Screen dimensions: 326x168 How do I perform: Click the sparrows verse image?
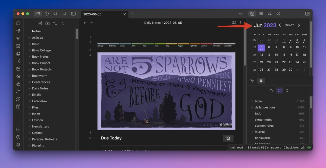click(x=166, y=91)
